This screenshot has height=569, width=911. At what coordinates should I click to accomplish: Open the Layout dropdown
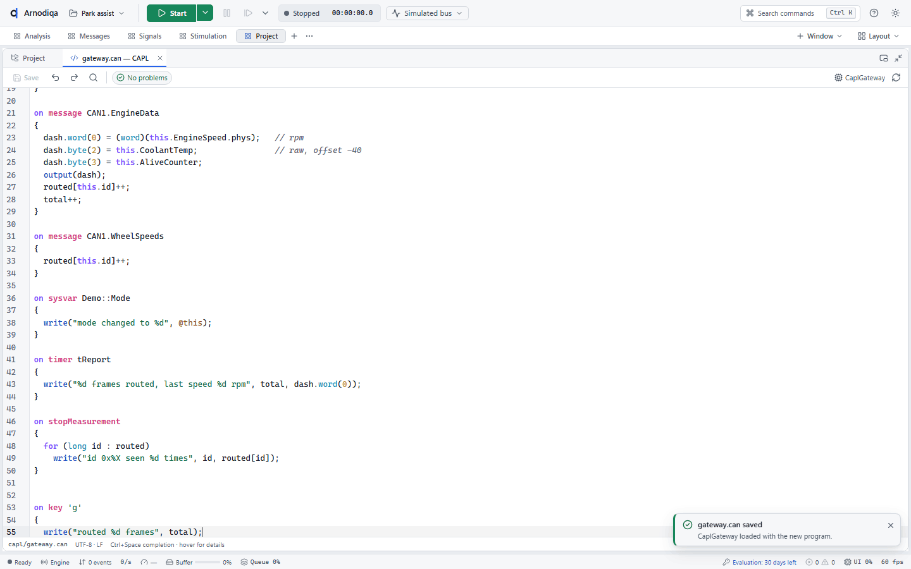(878, 36)
